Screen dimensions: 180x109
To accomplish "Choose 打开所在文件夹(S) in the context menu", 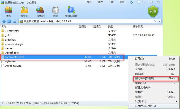I will tap(154, 106).
